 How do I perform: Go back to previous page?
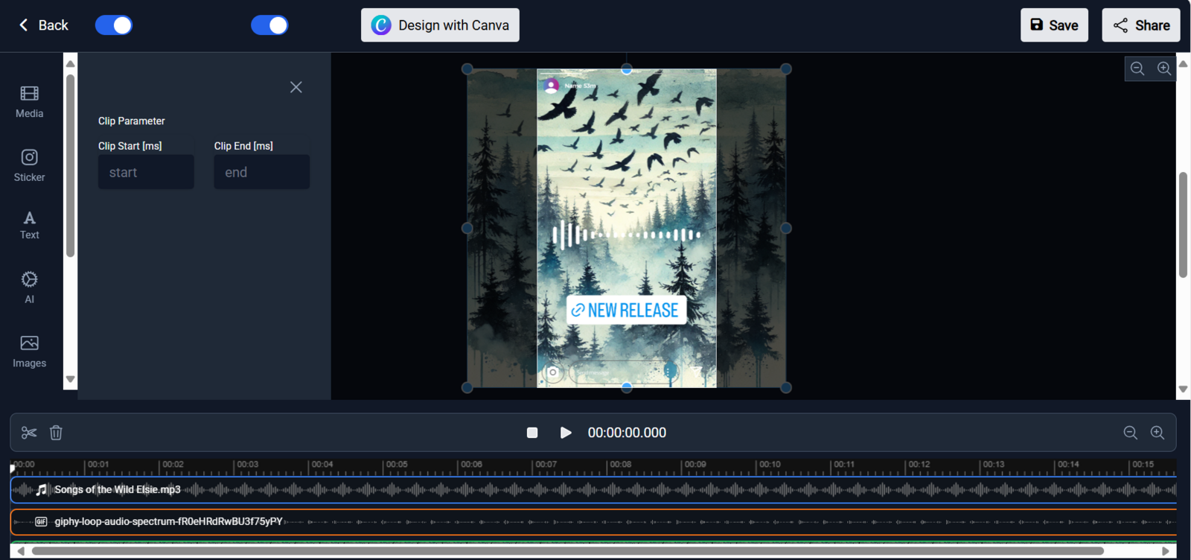click(43, 25)
